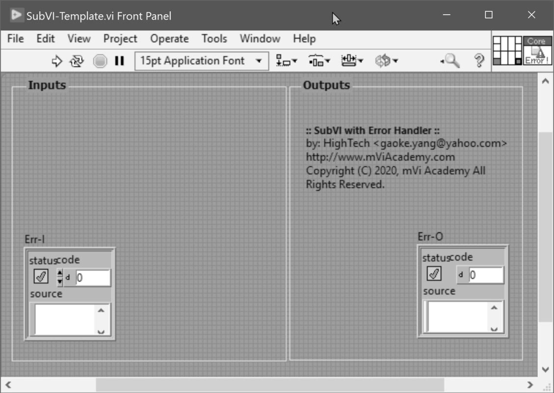This screenshot has height=393, width=554.
Task: Expand the Align Objects dropdown
Action: (287, 61)
